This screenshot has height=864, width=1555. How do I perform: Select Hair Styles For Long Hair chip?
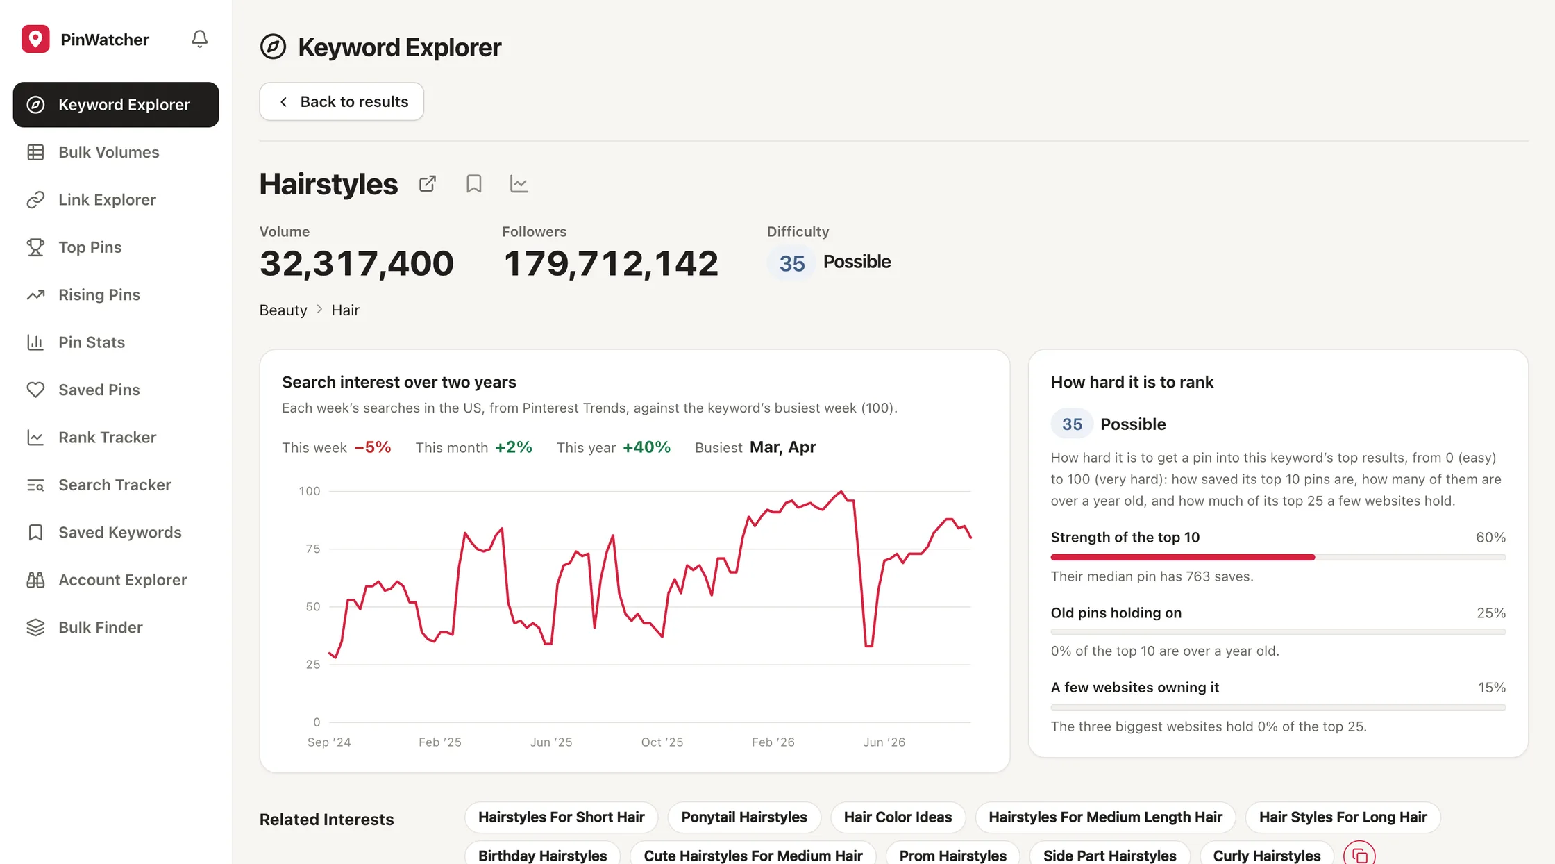[x=1343, y=817]
